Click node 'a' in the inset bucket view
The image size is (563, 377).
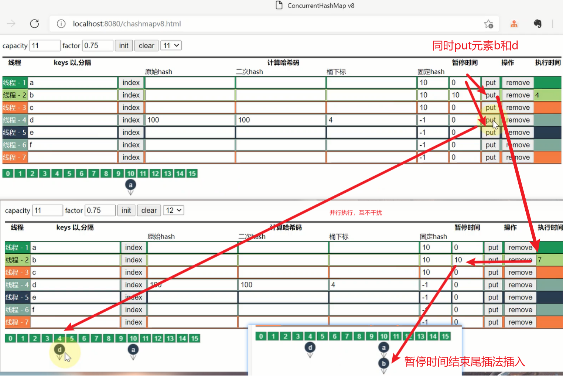(x=384, y=347)
